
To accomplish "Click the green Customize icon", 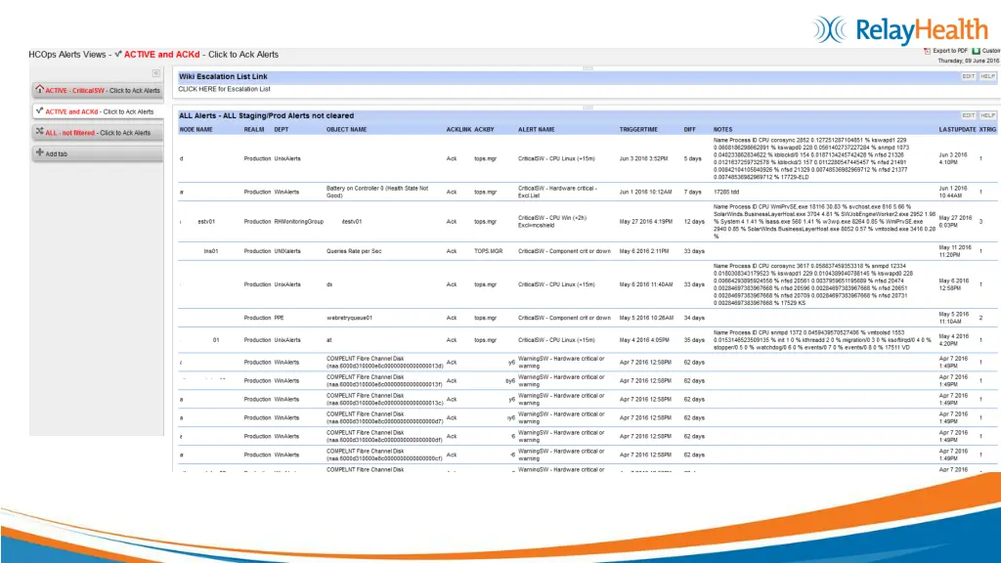I will tap(977, 51).
